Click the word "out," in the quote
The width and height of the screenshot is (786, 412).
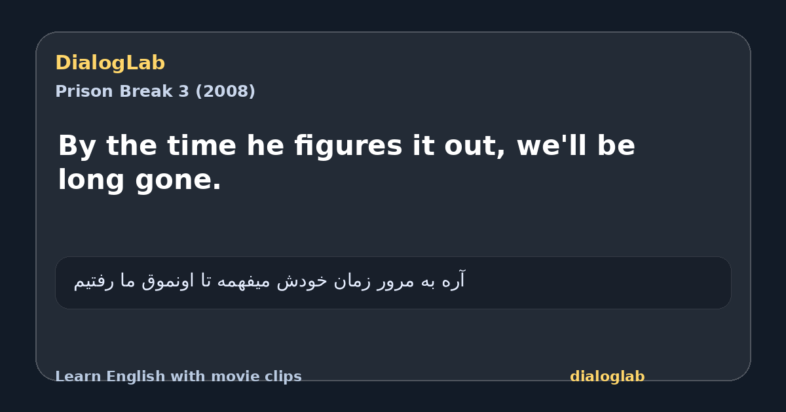tap(474, 146)
